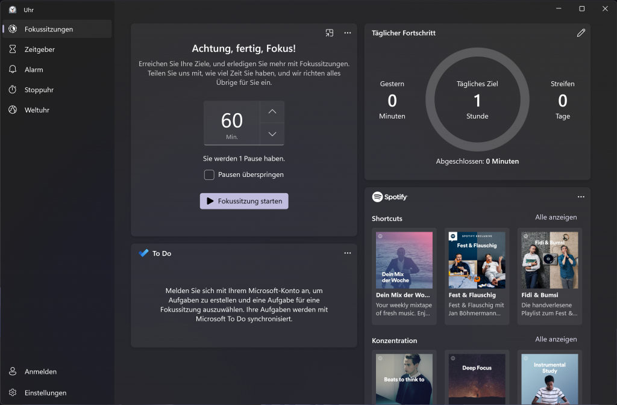Show all Shortcuts via Alle anzeigen
This screenshot has width=617, height=405.
556,217
